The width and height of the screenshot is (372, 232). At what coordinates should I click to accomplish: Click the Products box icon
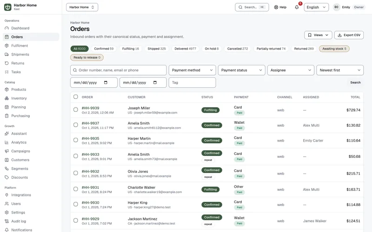tap(7, 90)
